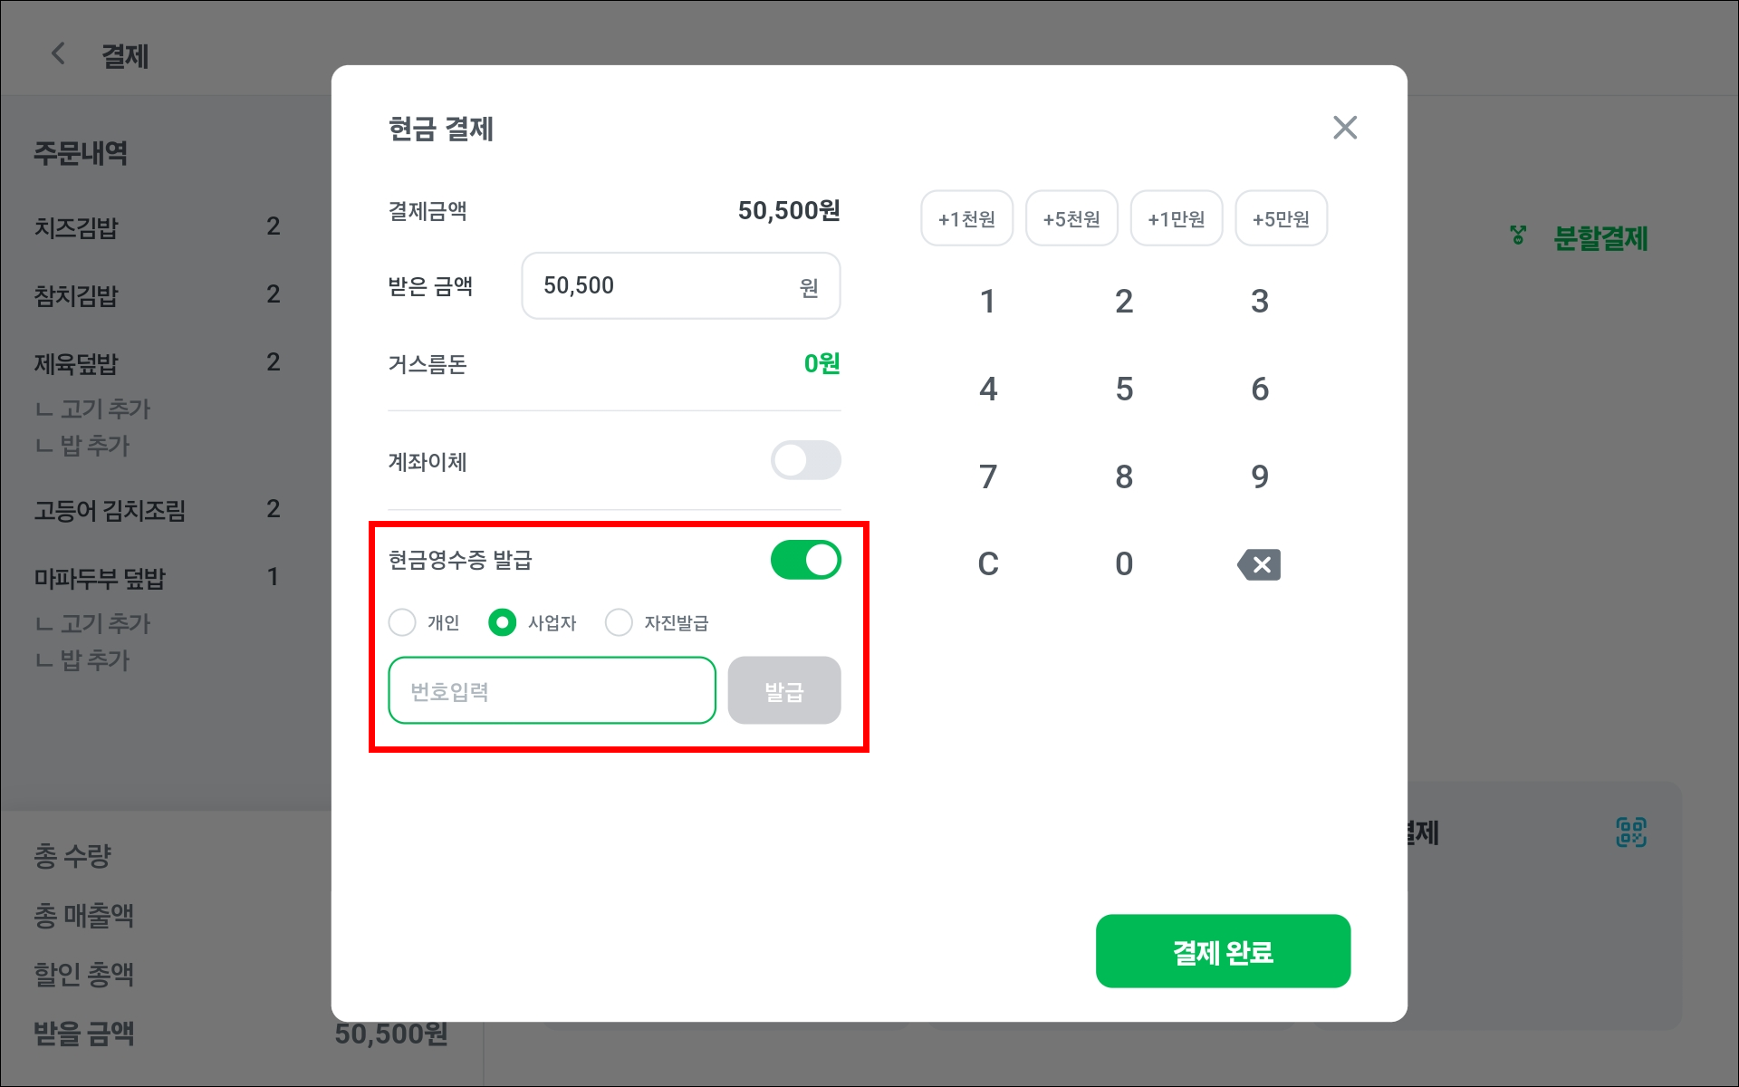Tap digit 5 on the keypad

(1124, 389)
